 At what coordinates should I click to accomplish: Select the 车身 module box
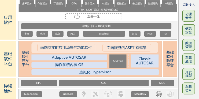27,34
